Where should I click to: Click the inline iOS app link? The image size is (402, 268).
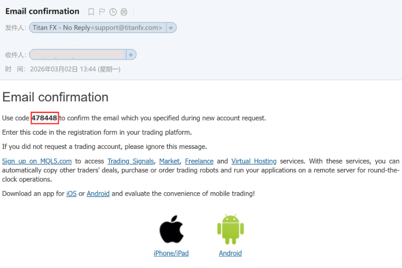pos(71,194)
